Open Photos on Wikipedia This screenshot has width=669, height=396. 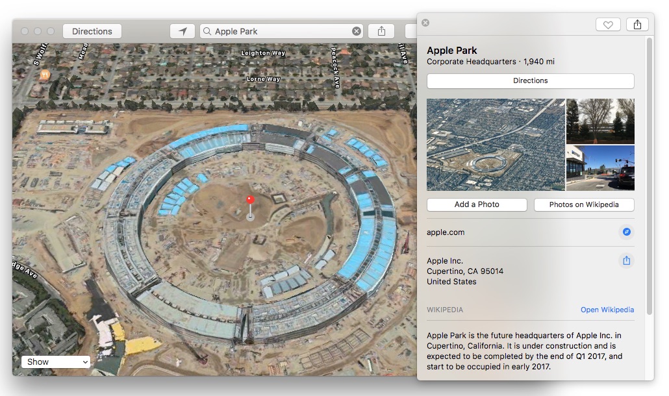pos(583,204)
